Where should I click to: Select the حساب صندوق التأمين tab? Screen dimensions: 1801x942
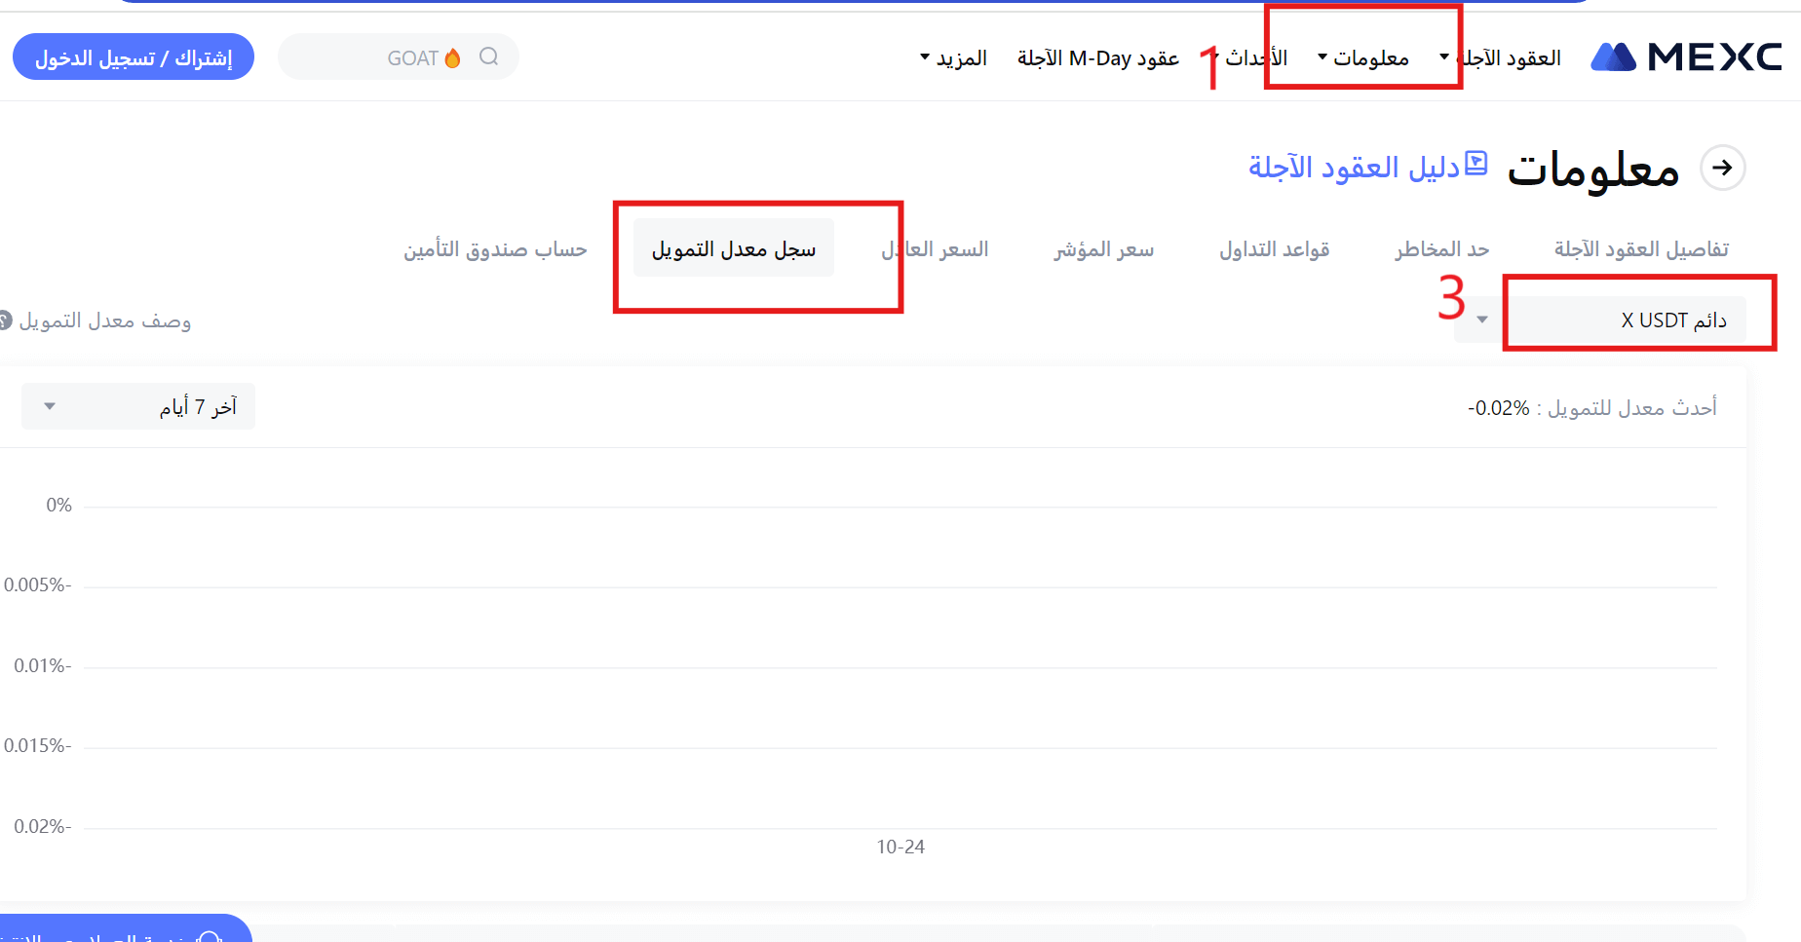click(x=495, y=249)
